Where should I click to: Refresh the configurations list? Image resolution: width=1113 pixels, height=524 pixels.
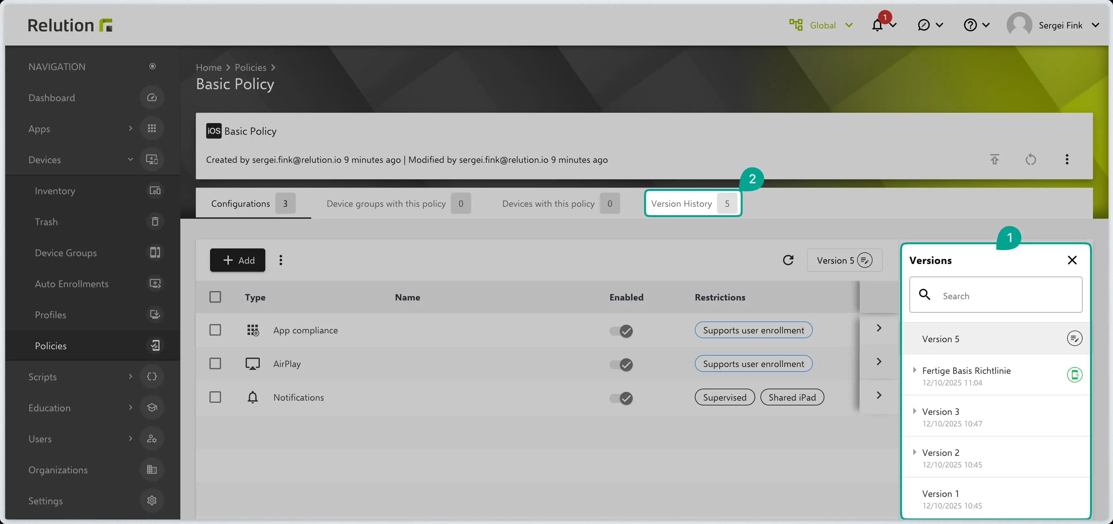(x=788, y=260)
